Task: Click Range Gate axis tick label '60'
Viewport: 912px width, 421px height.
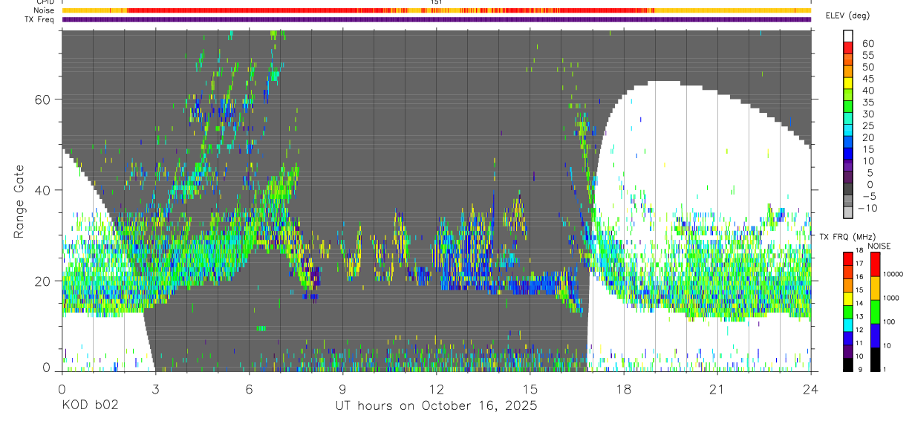Action: pos(42,99)
